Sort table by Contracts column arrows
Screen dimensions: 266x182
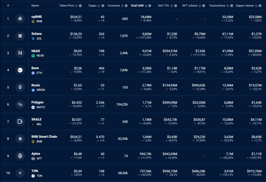[122, 6]
